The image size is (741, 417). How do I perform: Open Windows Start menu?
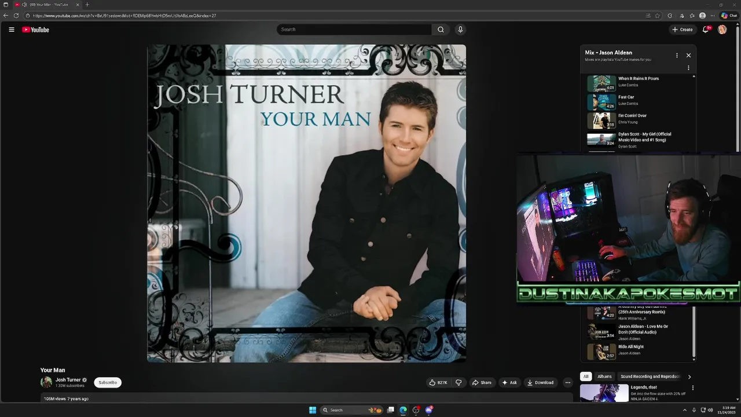pyautogui.click(x=313, y=410)
